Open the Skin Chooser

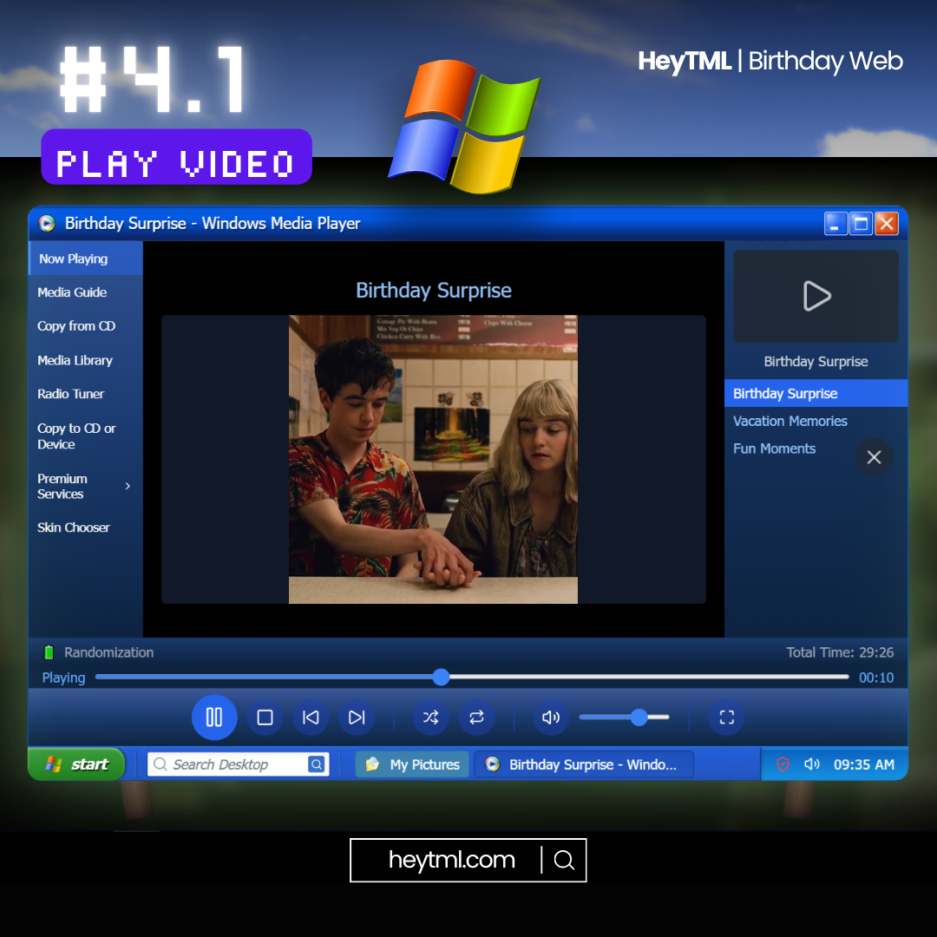(74, 527)
